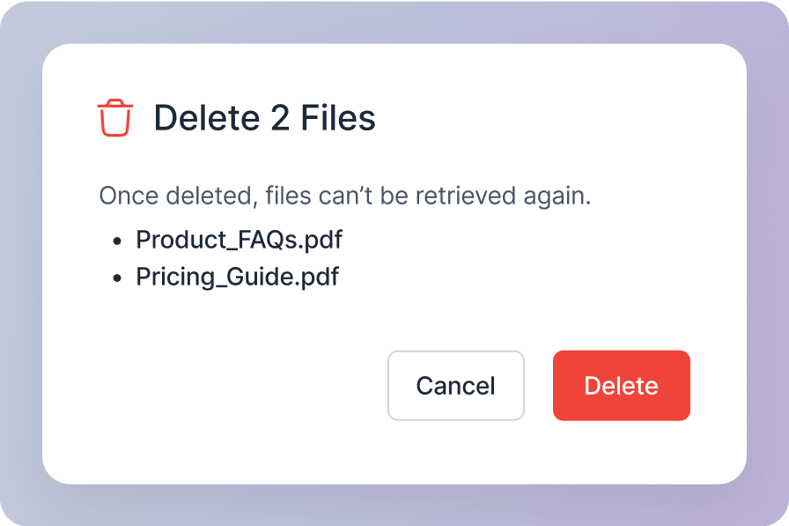Image resolution: width=789 pixels, height=526 pixels.
Task: Click the .pdf extension of Pricing_Guide
Action: 316,277
